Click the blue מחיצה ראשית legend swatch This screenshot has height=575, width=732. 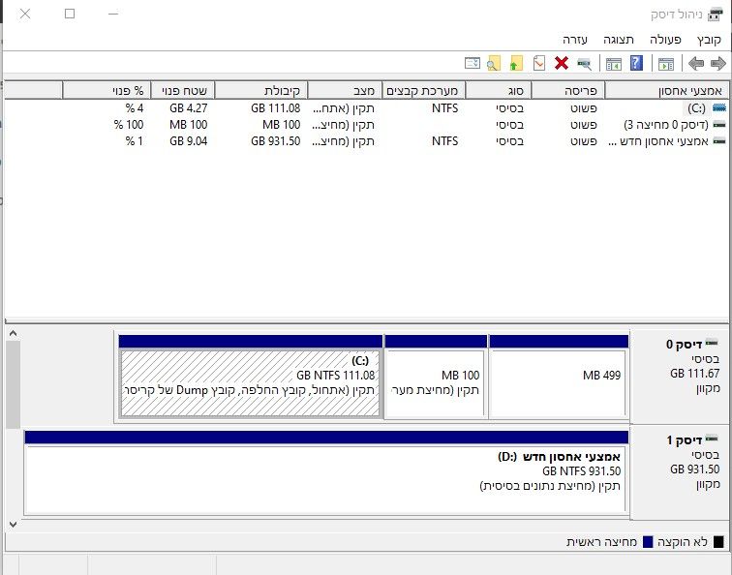pos(648,542)
